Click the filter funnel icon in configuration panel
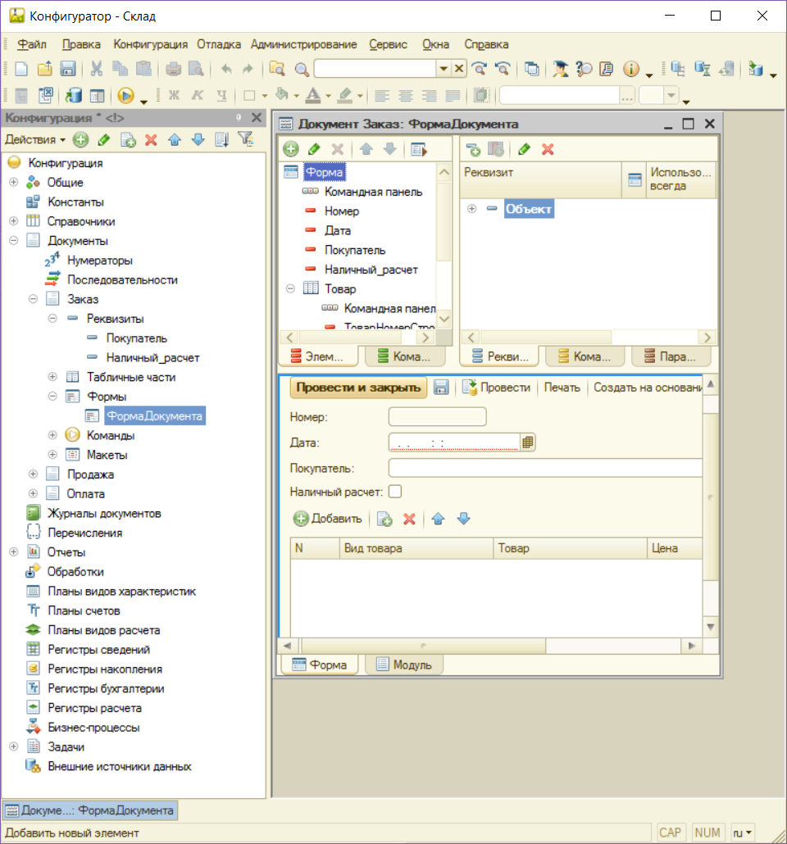 (x=246, y=139)
